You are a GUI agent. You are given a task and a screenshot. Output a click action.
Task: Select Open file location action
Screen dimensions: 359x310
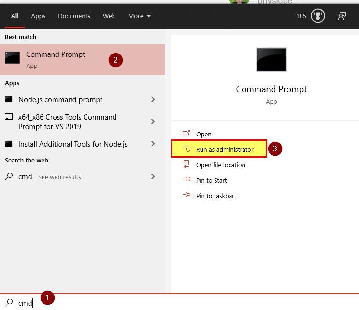coord(220,165)
